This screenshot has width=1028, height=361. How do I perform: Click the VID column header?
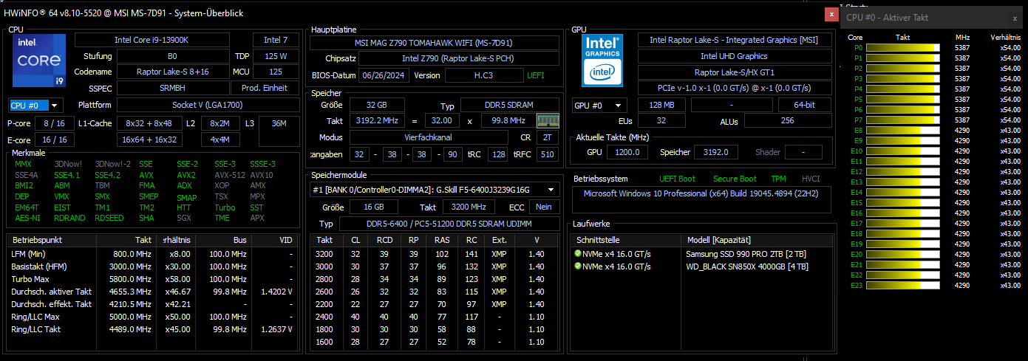pos(275,240)
